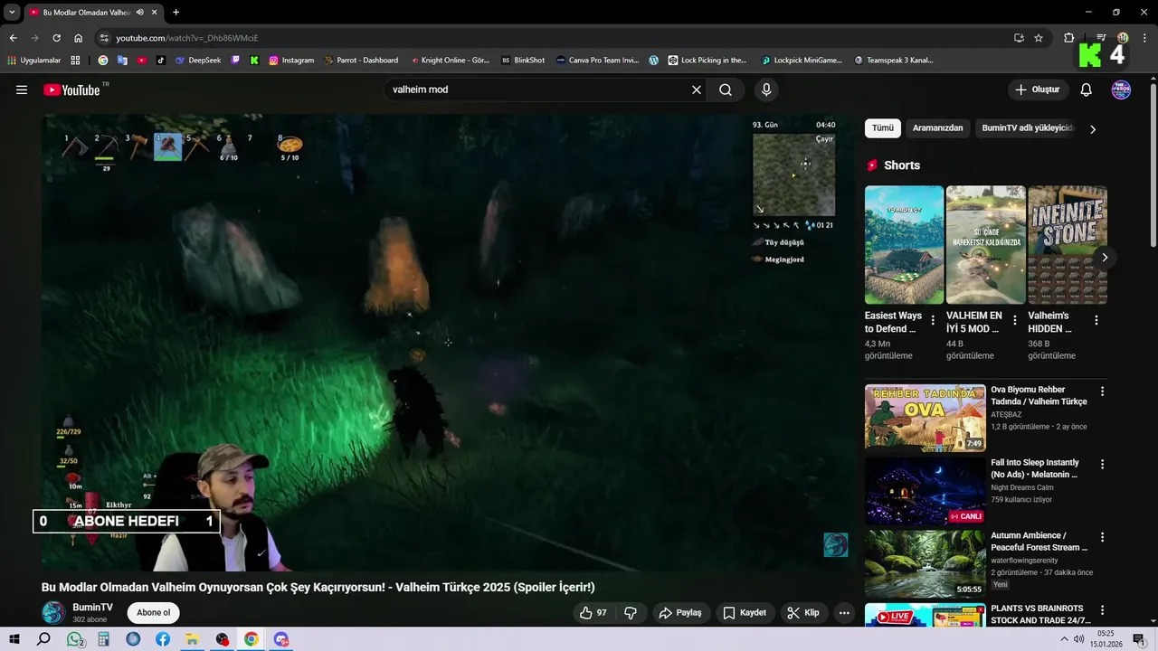Click the video player to pause playback
This screenshot has height=651, width=1158.
coord(448,342)
